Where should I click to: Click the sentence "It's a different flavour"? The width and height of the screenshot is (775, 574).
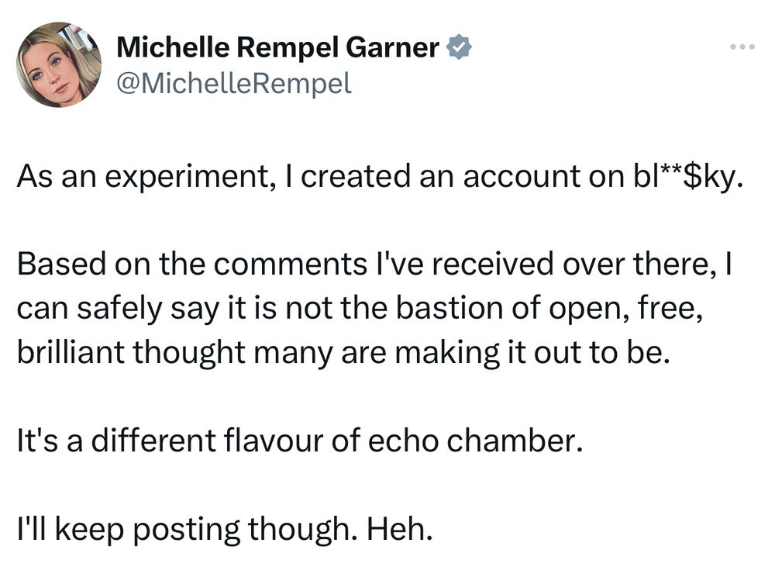click(x=300, y=441)
